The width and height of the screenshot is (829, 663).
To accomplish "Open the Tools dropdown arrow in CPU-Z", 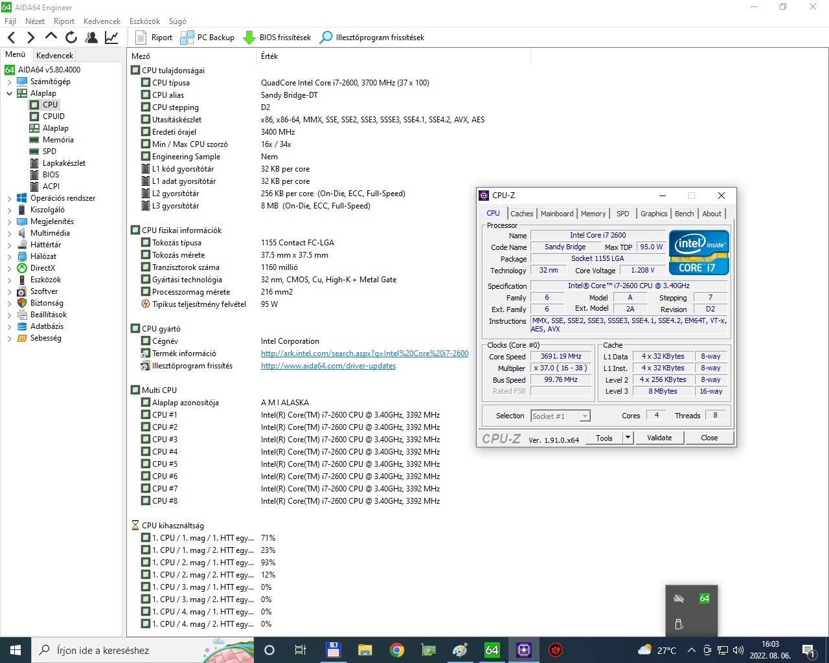I will [x=627, y=438].
